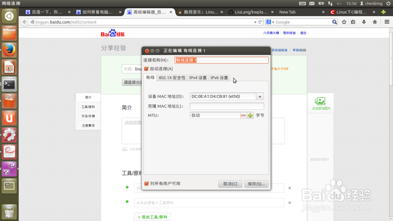This screenshot has height=221, width=393.
Task: Click the search magnifier icon
Action: click(334, 22)
